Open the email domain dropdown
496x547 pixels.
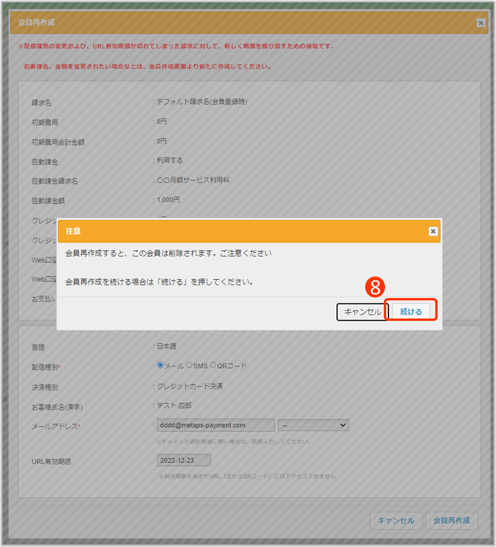click(x=313, y=425)
